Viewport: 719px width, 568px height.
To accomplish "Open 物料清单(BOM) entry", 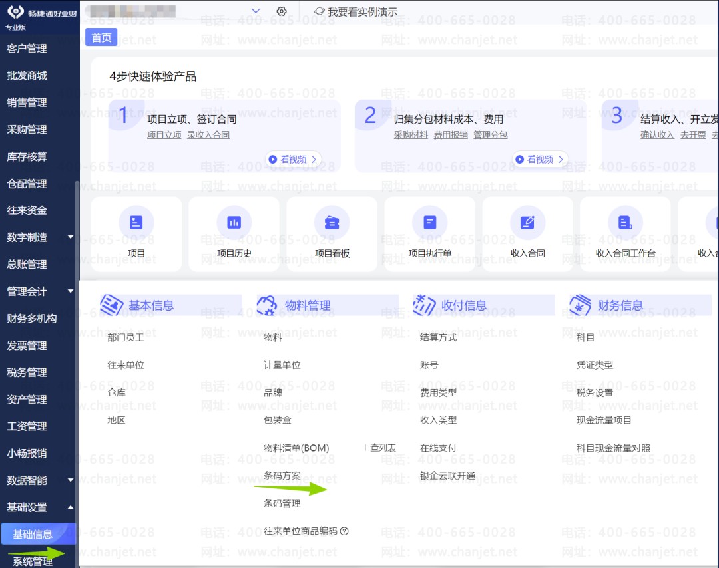I will (x=296, y=448).
